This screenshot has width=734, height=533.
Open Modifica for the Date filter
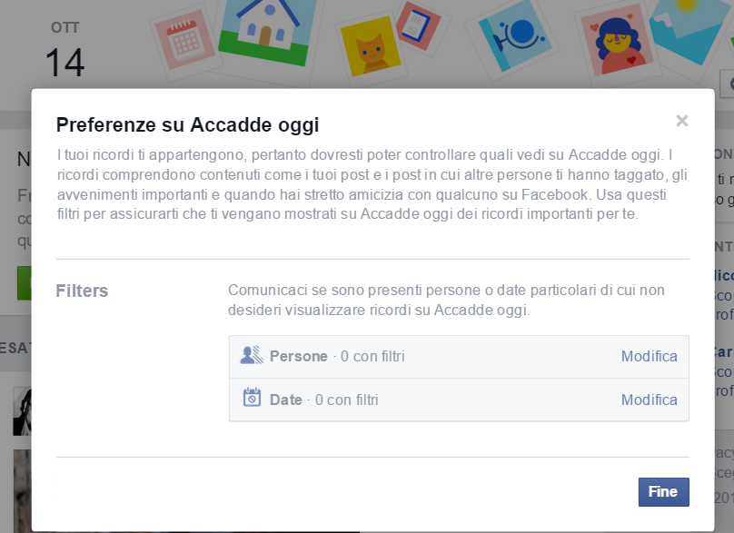[x=649, y=400]
